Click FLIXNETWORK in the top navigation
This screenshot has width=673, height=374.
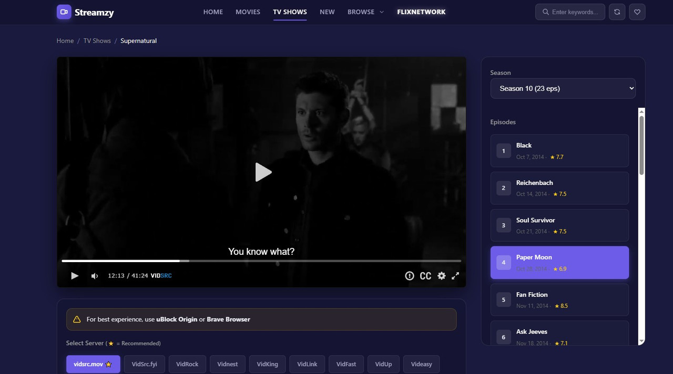click(421, 12)
